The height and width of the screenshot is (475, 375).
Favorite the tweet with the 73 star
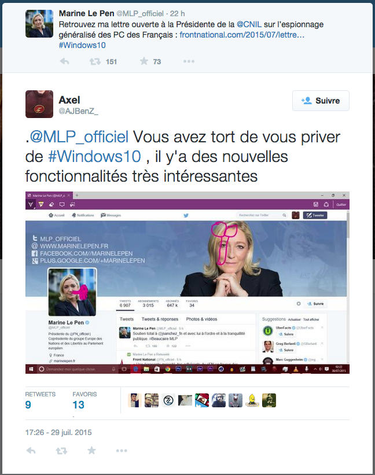[x=144, y=61]
